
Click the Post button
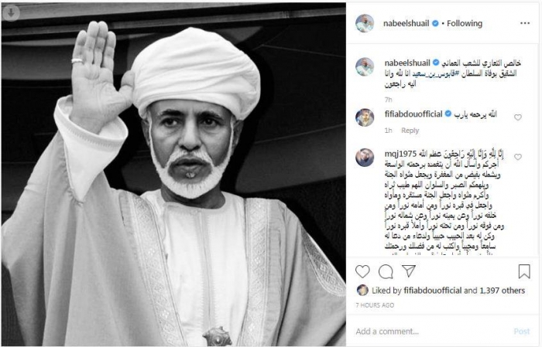click(522, 332)
